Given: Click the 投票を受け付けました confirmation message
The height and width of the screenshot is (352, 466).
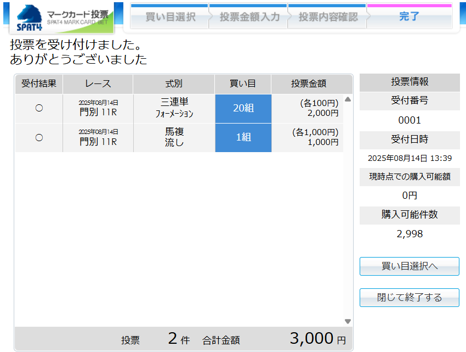Looking at the screenshot, I should (x=76, y=45).
